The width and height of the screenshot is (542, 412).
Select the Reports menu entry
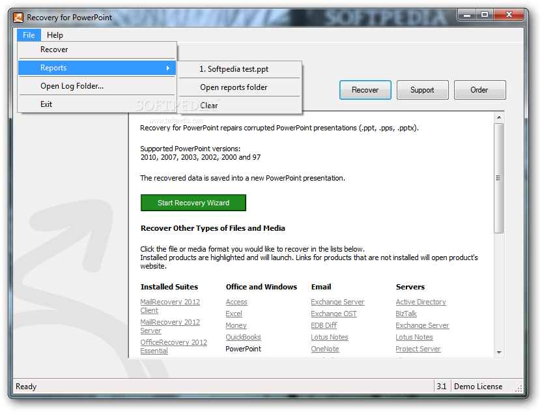pos(98,68)
